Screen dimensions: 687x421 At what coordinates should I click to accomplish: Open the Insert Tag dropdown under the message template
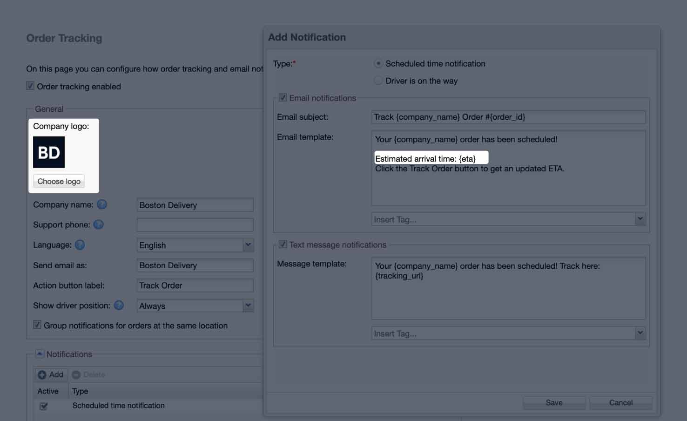point(640,333)
